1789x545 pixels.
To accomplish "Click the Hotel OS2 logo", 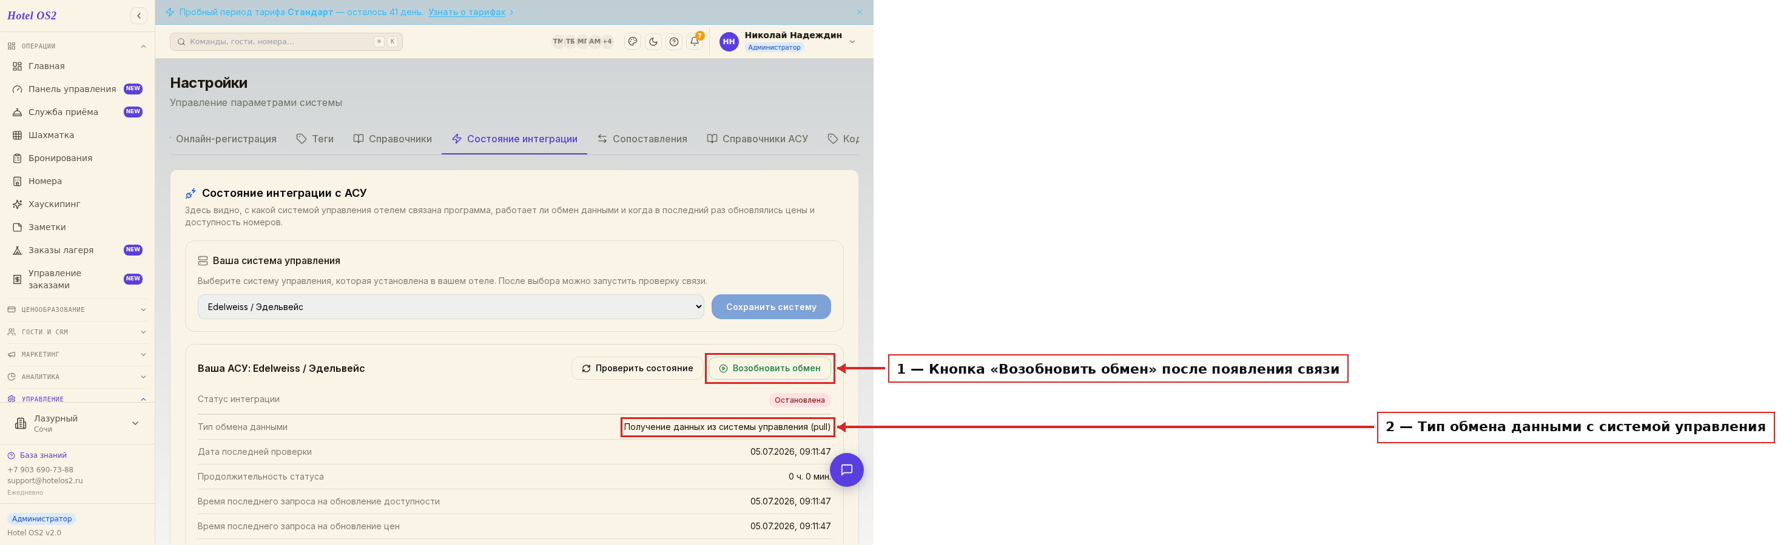I will click(32, 15).
